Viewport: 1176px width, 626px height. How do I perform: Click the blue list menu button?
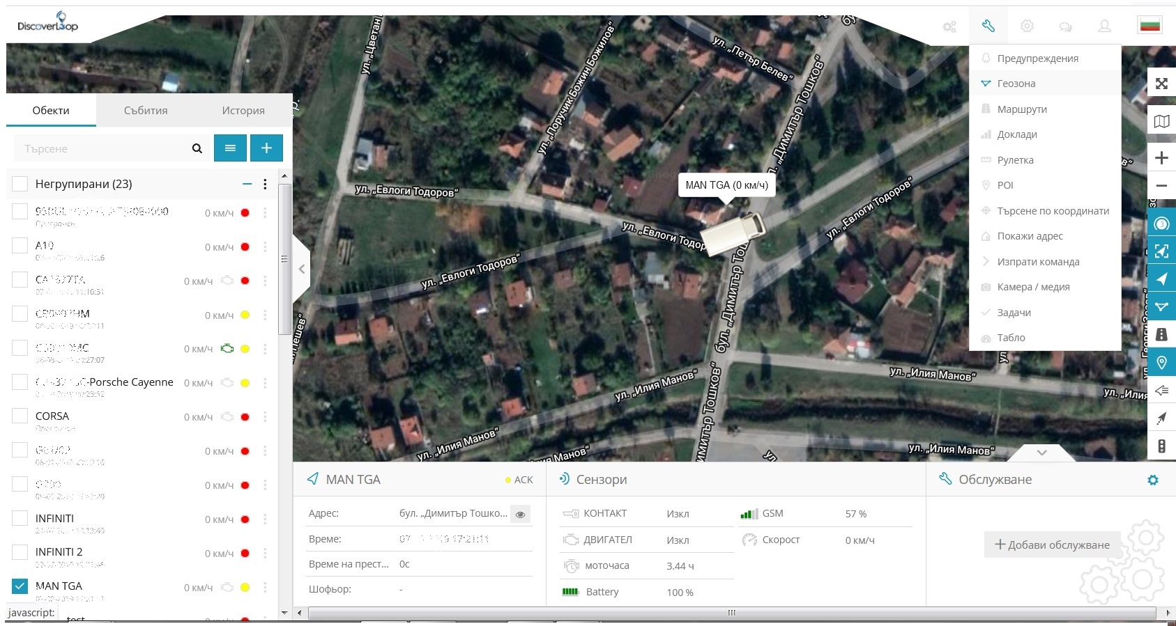click(230, 148)
